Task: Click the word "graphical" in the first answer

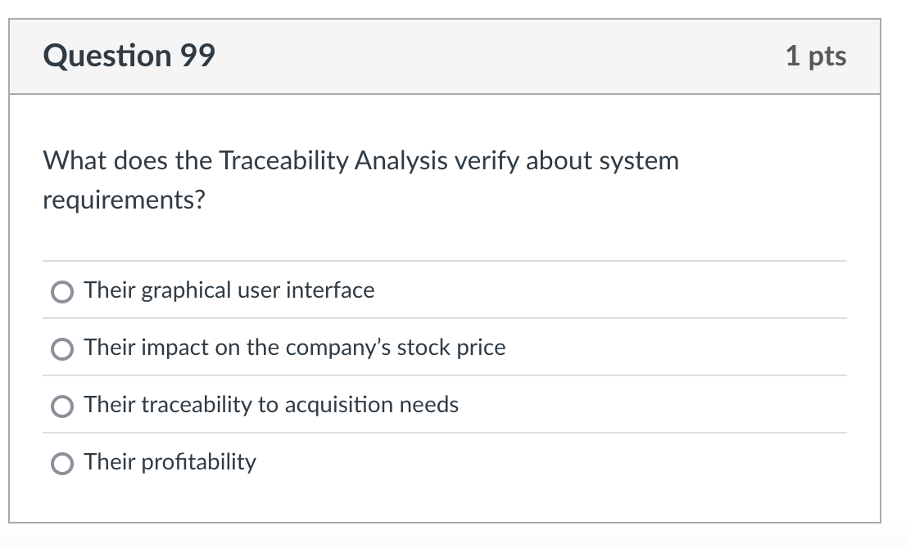Action: pyautogui.click(x=187, y=290)
